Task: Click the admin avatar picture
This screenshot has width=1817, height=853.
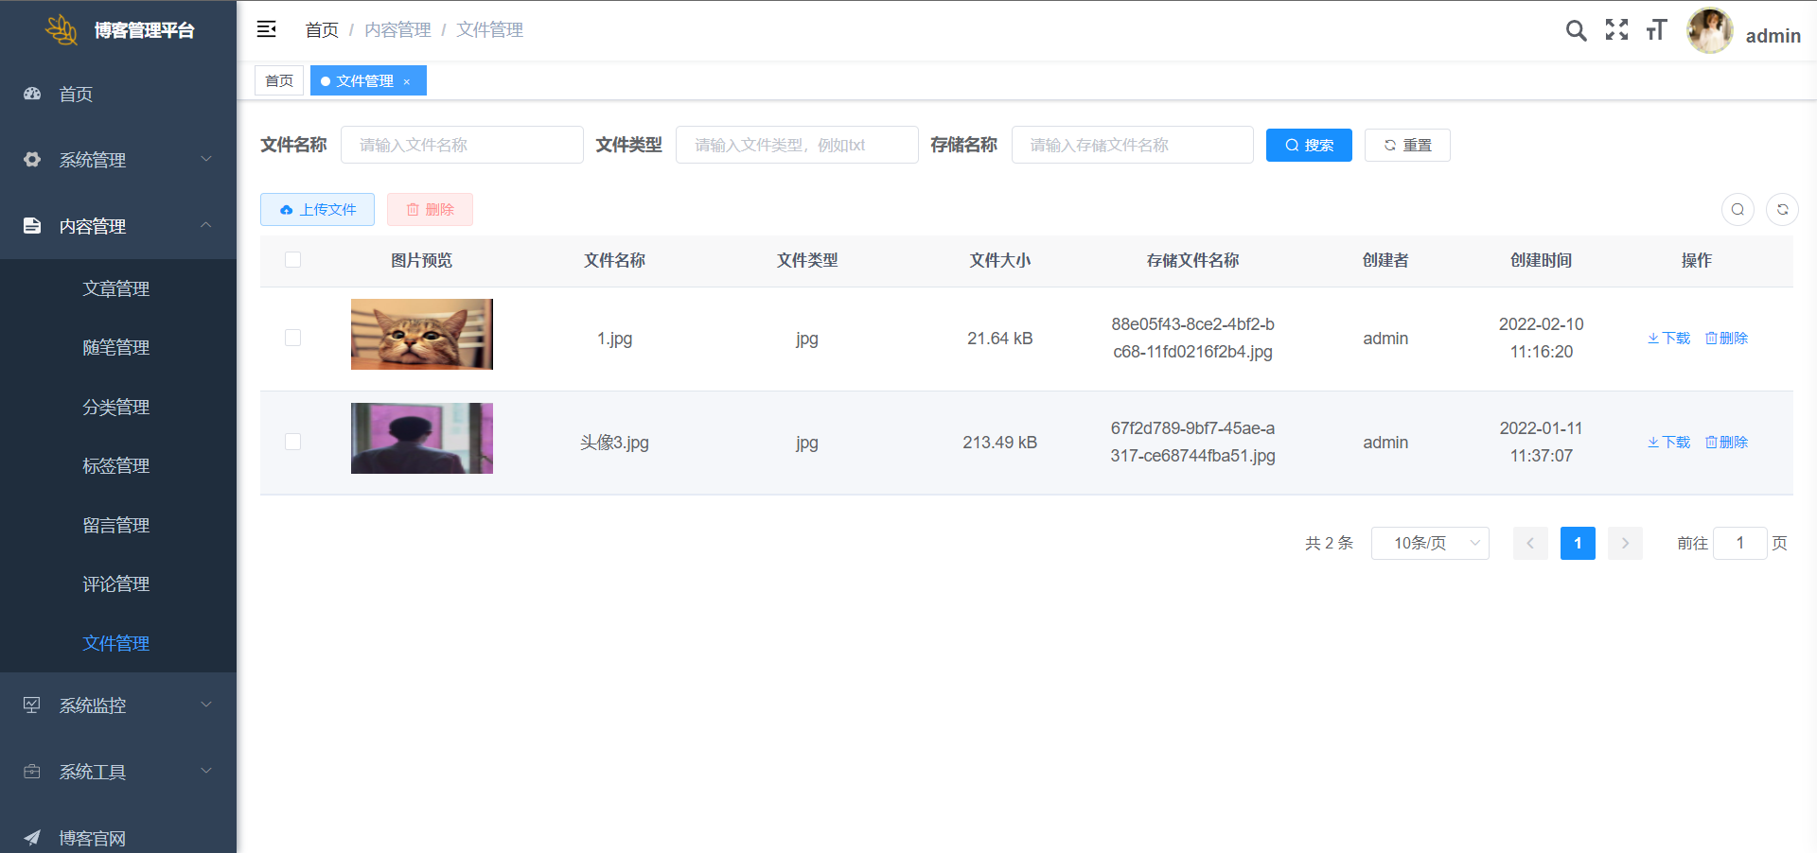Action: [1709, 31]
